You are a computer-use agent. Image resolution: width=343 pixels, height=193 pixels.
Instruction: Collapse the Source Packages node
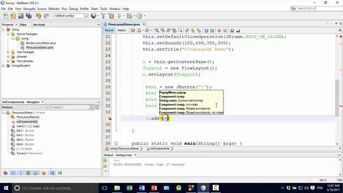pos(8,34)
